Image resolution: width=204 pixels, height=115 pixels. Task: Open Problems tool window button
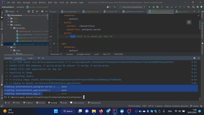28,103
